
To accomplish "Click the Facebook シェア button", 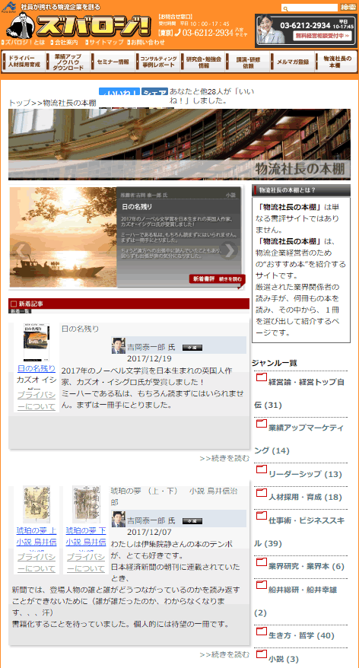I will [154, 93].
